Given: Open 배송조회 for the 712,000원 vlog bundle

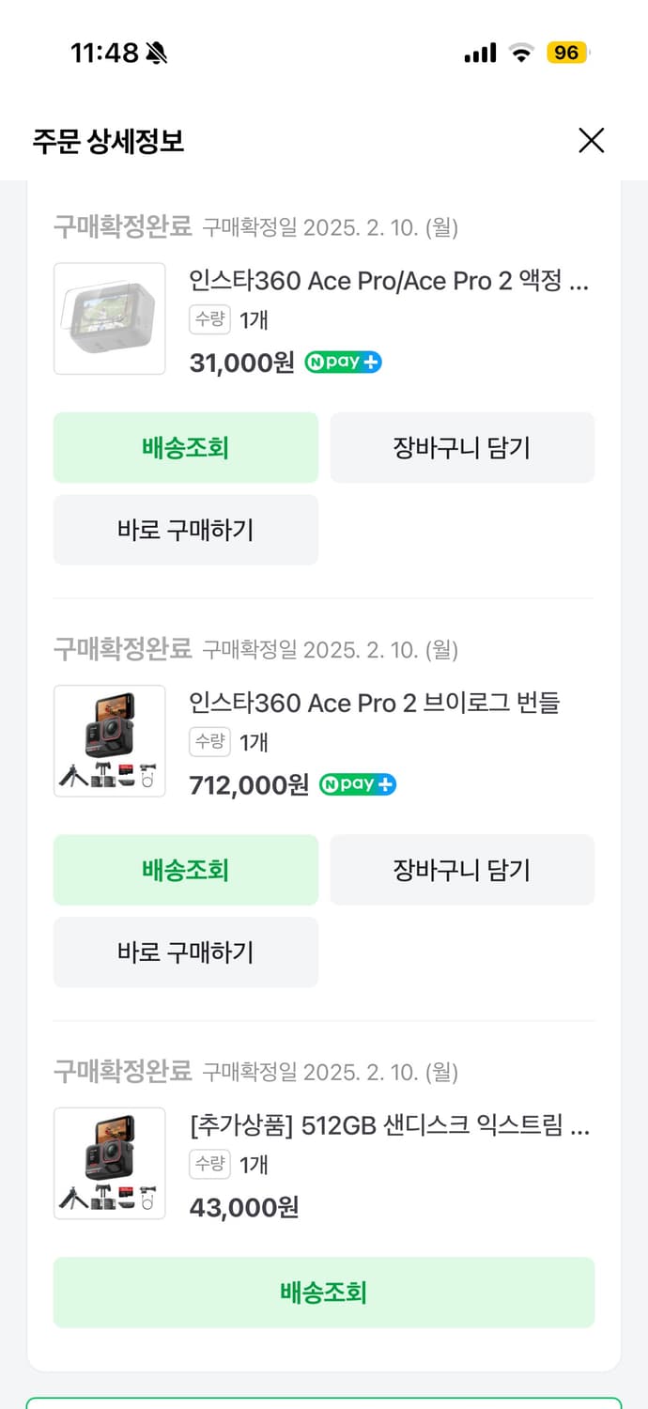Looking at the screenshot, I should (x=185, y=870).
